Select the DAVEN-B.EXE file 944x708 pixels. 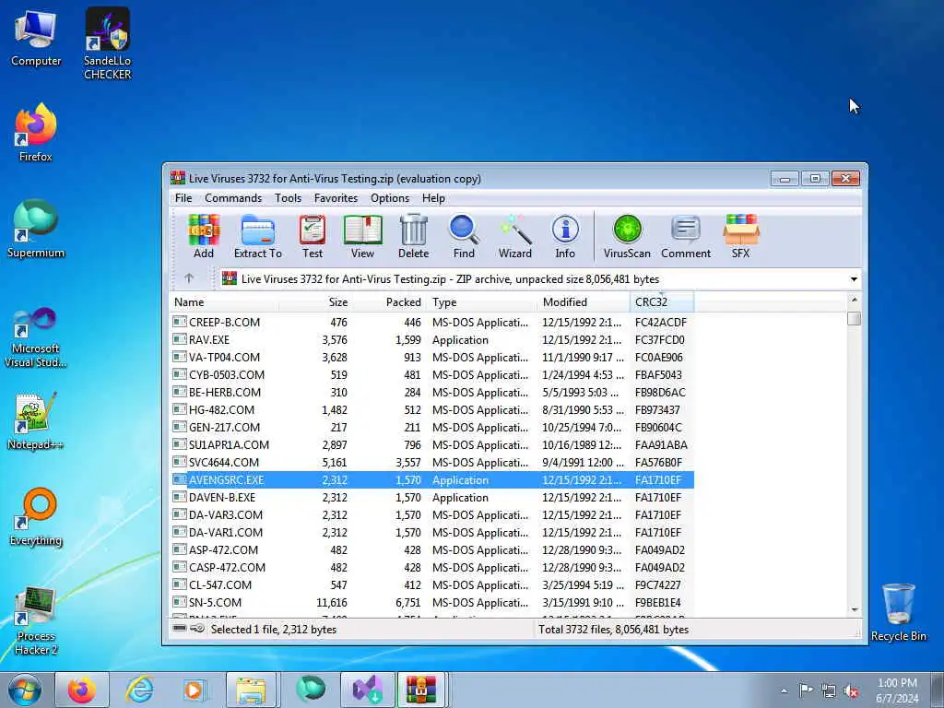pyautogui.click(x=431, y=497)
